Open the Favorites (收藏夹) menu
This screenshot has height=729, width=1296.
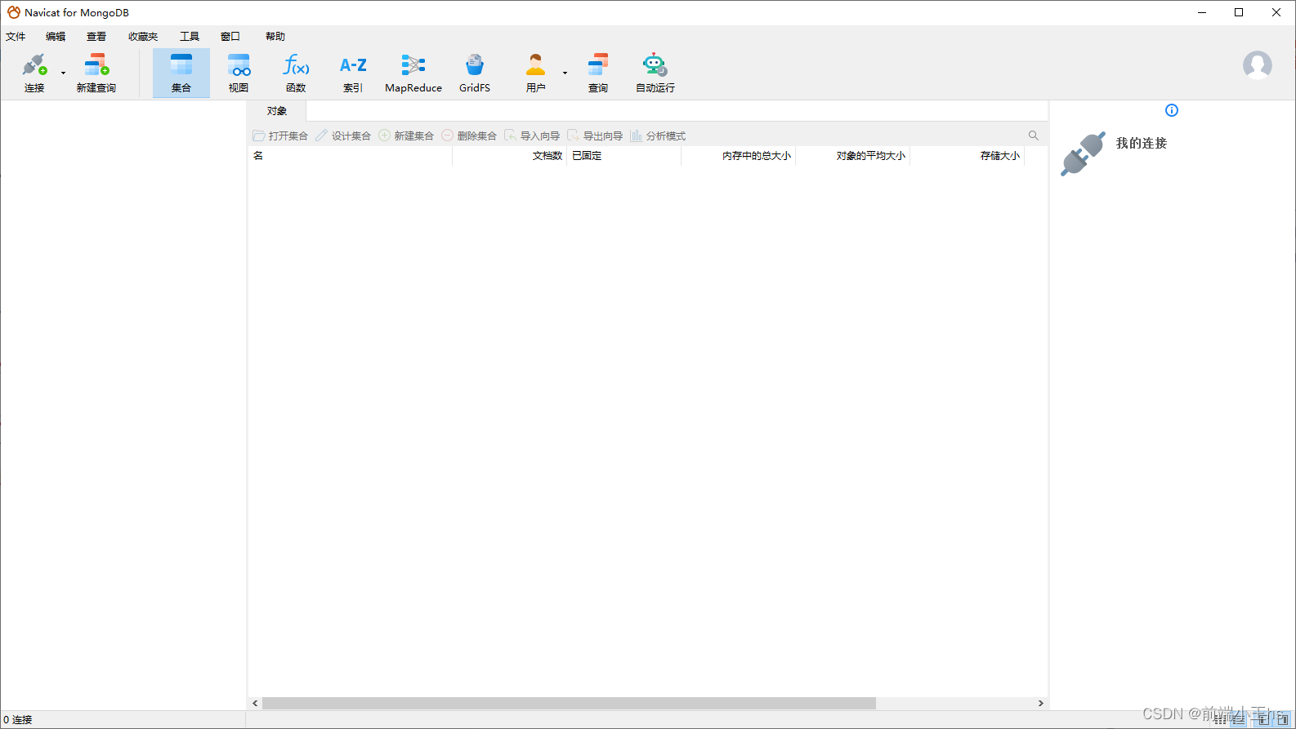143,37
